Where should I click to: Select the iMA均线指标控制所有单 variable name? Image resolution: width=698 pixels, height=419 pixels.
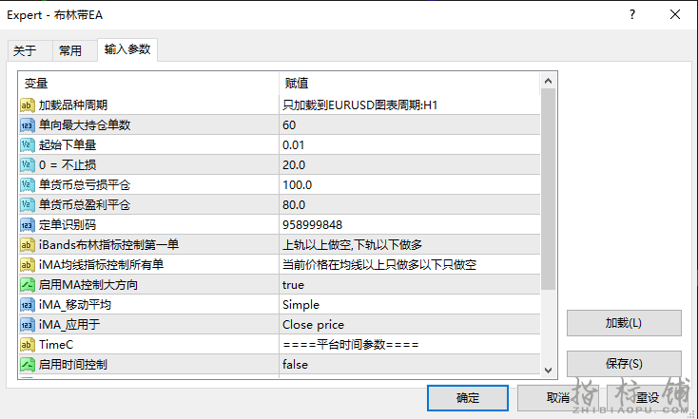(101, 265)
